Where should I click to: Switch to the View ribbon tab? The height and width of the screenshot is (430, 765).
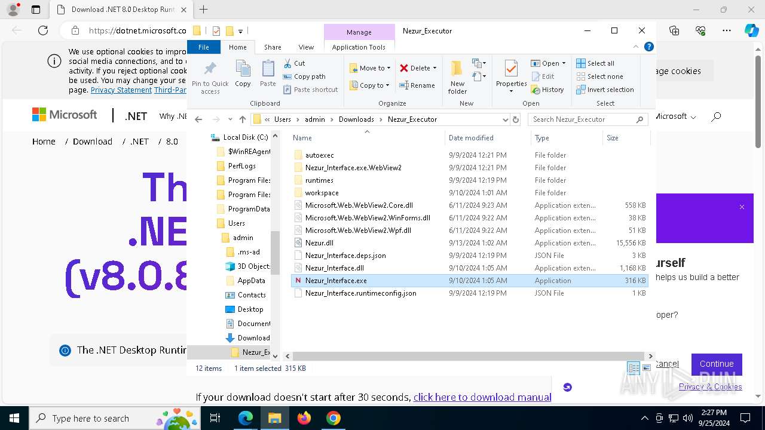(306, 47)
